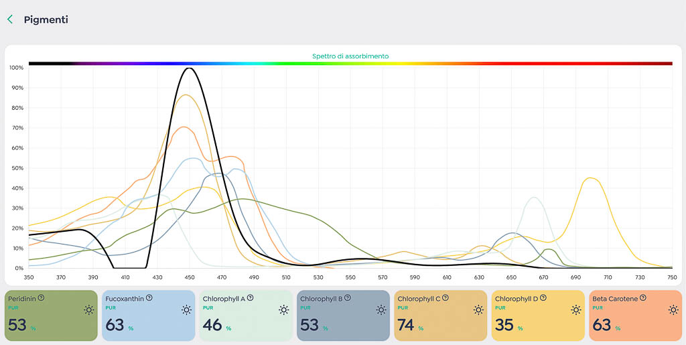Toggle the sun icon on Chlorophyll B card
The image size is (686, 345).
381,309
